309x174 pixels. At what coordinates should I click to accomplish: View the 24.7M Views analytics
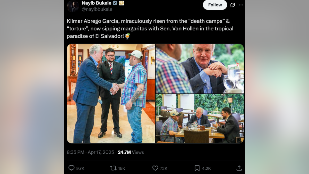pos(131,152)
